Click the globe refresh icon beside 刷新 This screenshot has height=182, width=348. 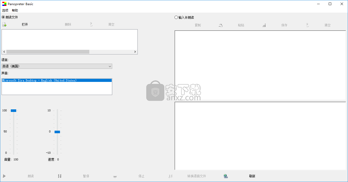(226, 176)
